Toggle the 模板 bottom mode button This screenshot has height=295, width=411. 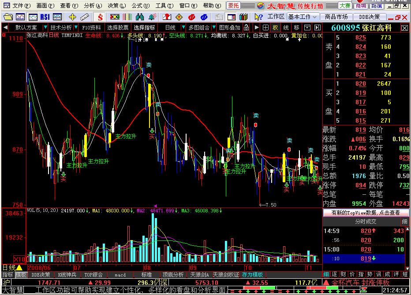pos(21,275)
